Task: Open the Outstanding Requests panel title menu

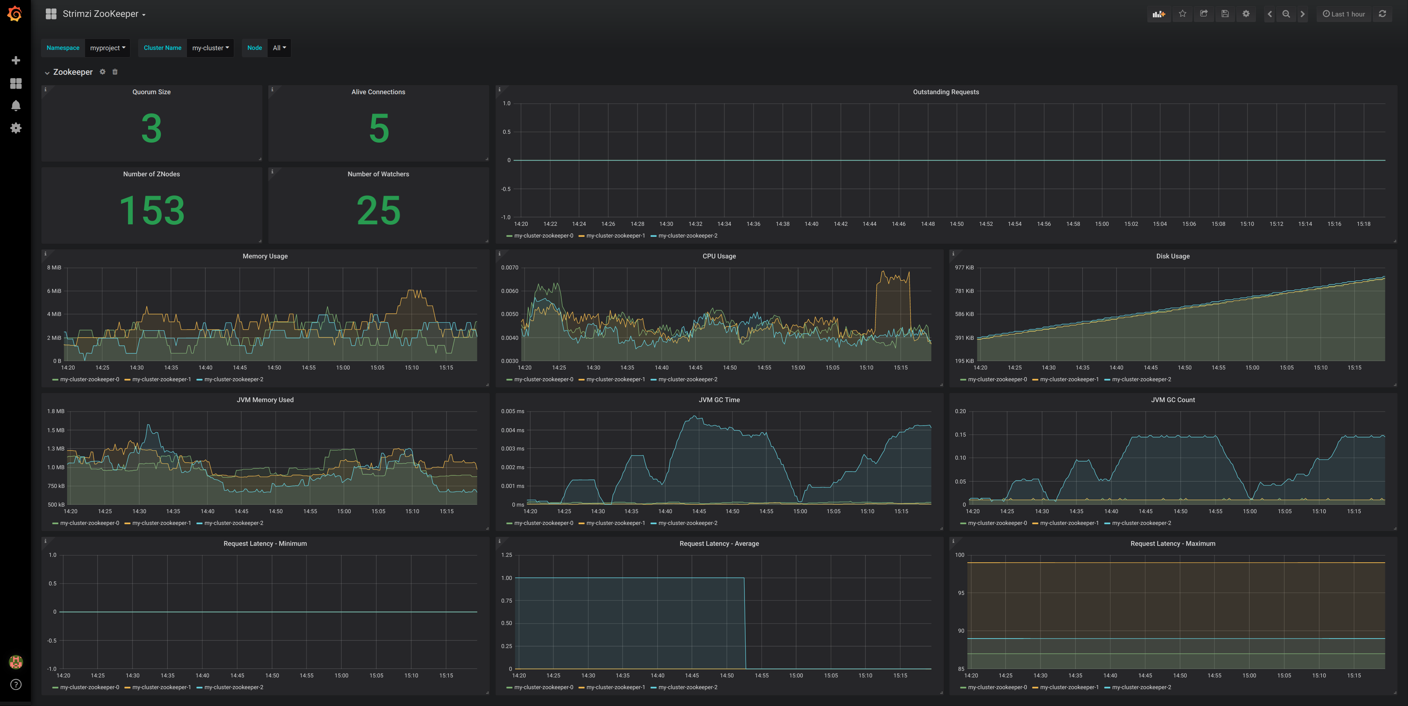Action: [x=946, y=92]
